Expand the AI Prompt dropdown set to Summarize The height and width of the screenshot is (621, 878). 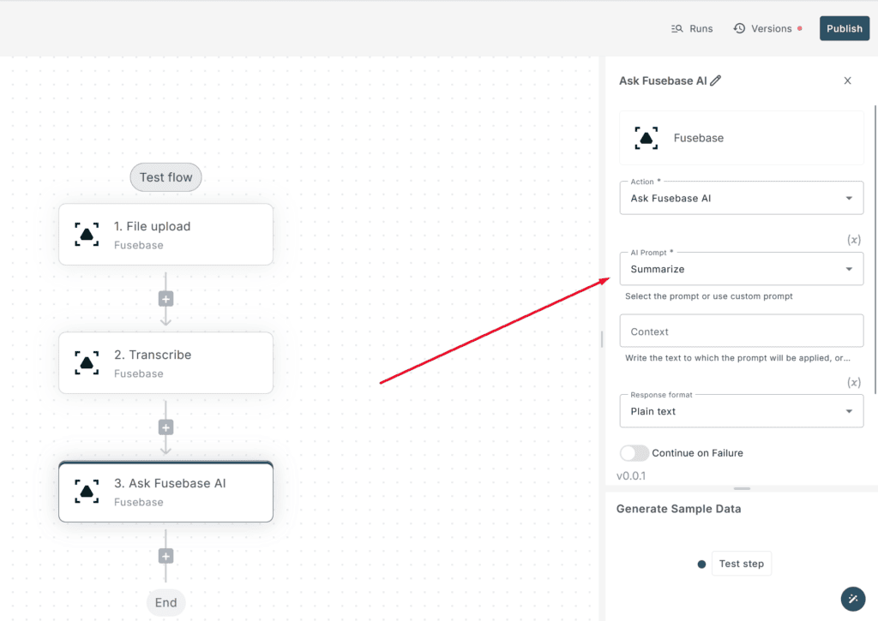pyautogui.click(x=742, y=269)
